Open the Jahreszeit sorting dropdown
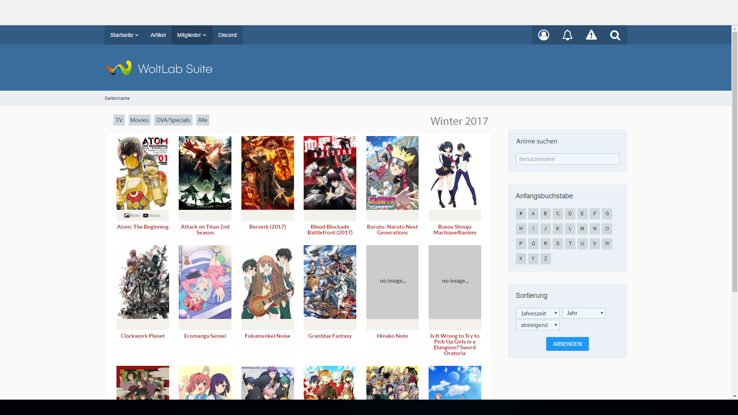Viewport: 738px width, 415px height. point(537,313)
